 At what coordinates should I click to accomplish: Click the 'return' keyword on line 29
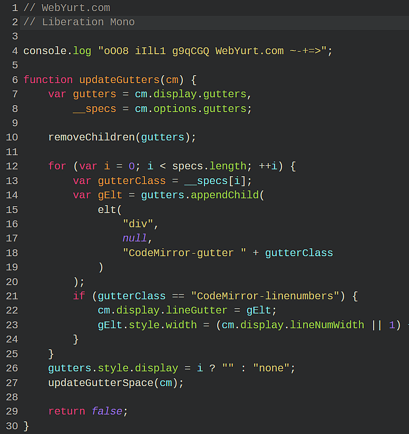(66, 411)
